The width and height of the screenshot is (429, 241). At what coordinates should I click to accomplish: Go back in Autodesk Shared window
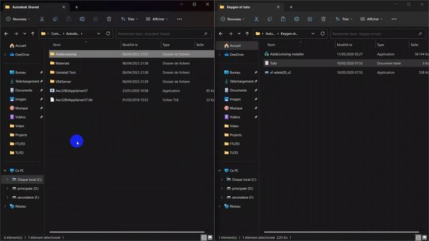(x=6, y=33)
